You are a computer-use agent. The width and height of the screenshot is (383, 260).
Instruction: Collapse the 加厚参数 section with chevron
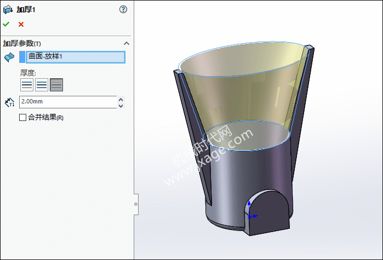pyautogui.click(x=126, y=43)
